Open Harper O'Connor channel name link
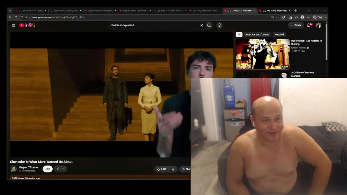Image resolution: width=347 pixels, height=195 pixels. click(29, 167)
